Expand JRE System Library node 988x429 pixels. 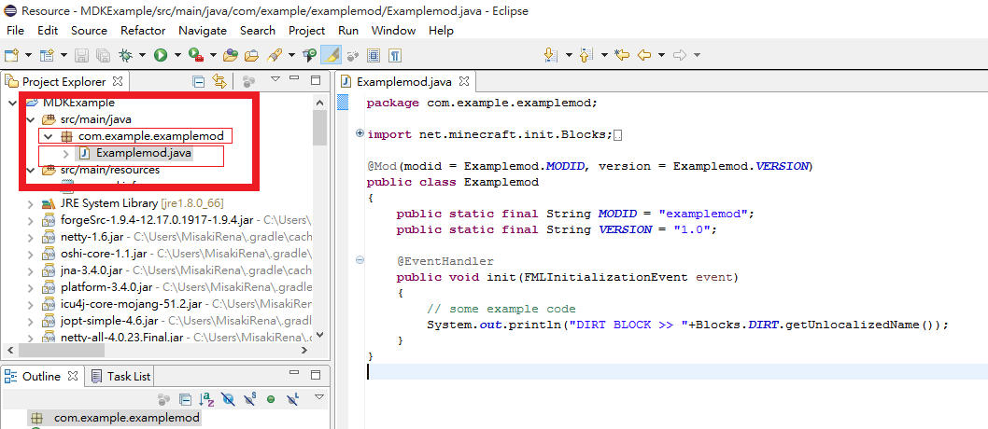tap(30, 204)
